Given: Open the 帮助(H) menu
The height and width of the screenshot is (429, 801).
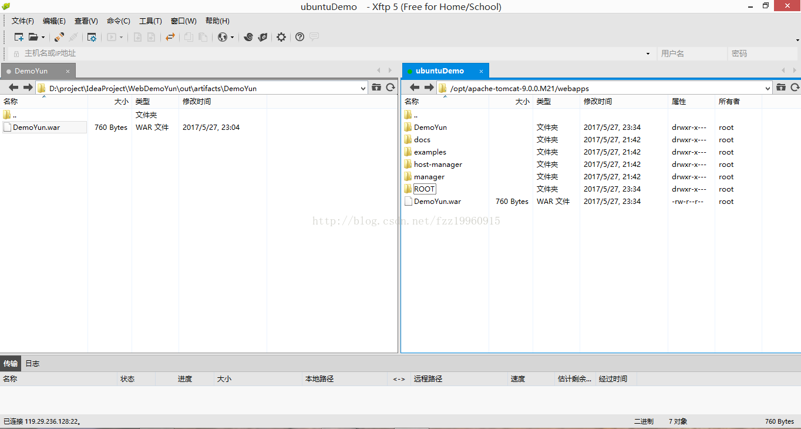Looking at the screenshot, I should (217, 21).
